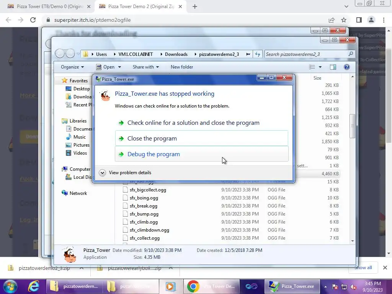Expand View problem details chevron
Image resolution: width=392 pixels, height=294 pixels.
click(102, 173)
